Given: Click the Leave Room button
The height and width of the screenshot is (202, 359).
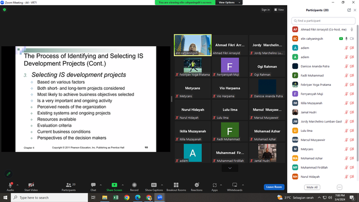Looking at the screenshot, I should point(274,187).
